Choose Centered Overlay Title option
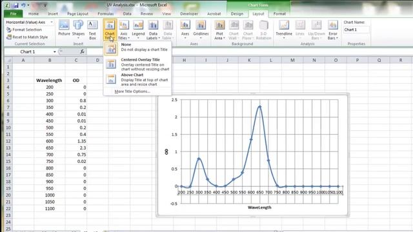Viewport: 413px width, 232px height. (x=137, y=64)
